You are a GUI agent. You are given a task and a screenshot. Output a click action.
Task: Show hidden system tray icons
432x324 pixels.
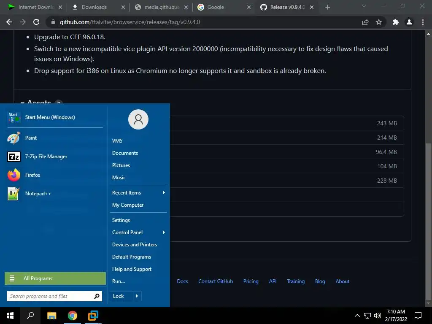pyautogui.click(x=357, y=316)
